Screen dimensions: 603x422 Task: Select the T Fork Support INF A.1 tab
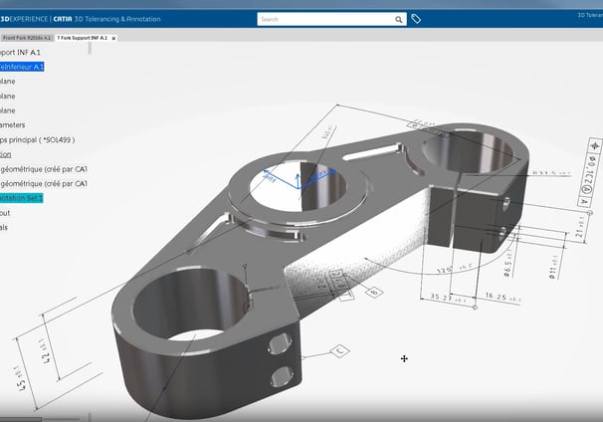pyautogui.click(x=82, y=38)
